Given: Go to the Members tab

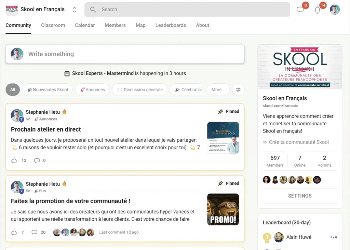Looking at the screenshot, I should coord(115,25).
